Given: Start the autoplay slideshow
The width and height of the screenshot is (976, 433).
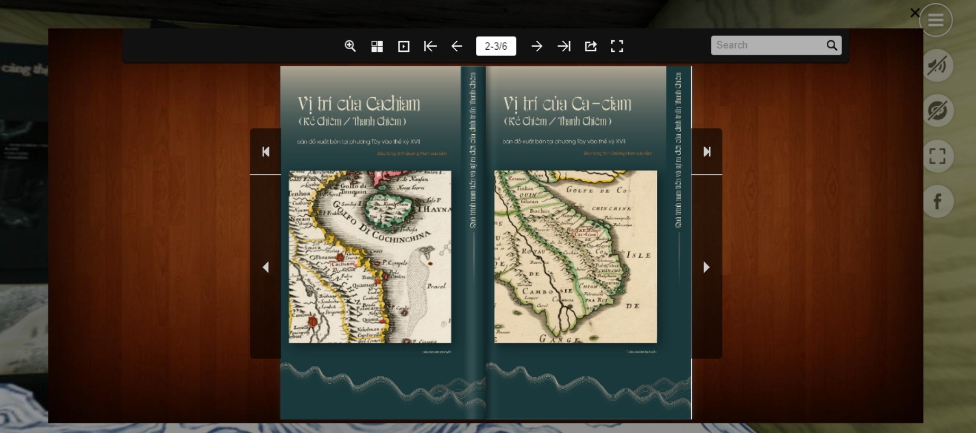Looking at the screenshot, I should pos(403,47).
